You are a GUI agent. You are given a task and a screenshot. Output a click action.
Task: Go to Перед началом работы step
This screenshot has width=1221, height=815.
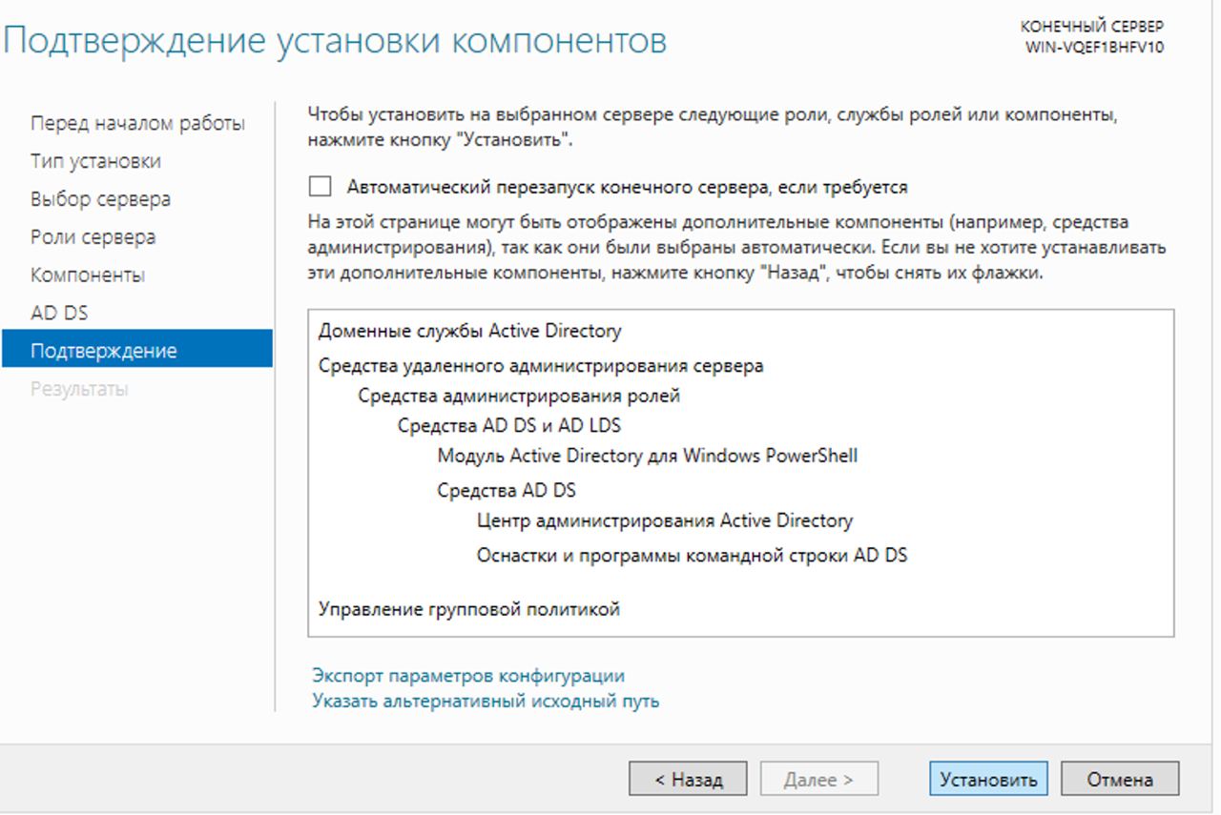[x=137, y=123]
